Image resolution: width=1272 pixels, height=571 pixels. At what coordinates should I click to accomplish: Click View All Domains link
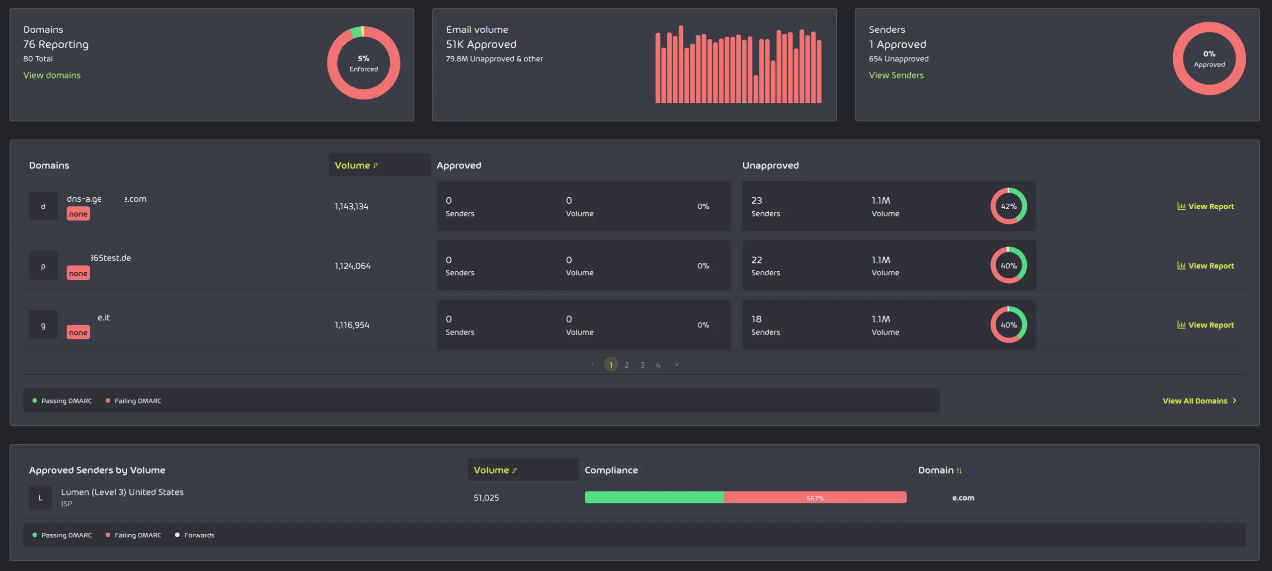[x=1198, y=401]
